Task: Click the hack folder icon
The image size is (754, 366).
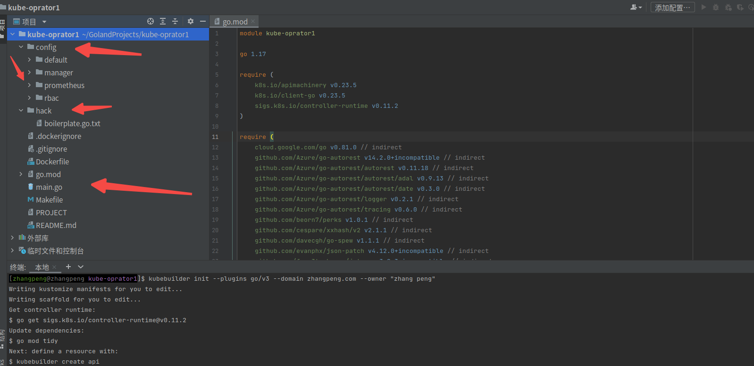Action: [31, 110]
